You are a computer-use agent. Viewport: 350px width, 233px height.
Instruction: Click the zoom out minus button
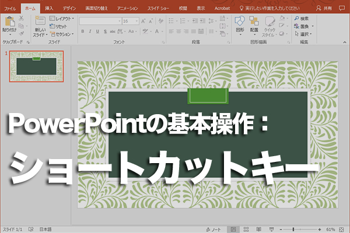(281, 230)
